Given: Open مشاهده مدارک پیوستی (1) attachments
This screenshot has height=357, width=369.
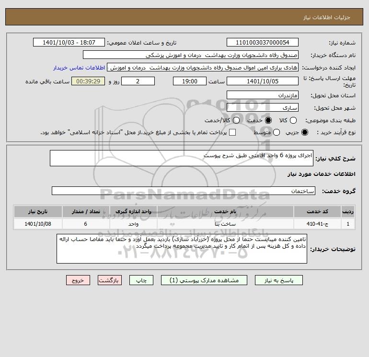Looking at the screenshot, I should tap(204, 280).
